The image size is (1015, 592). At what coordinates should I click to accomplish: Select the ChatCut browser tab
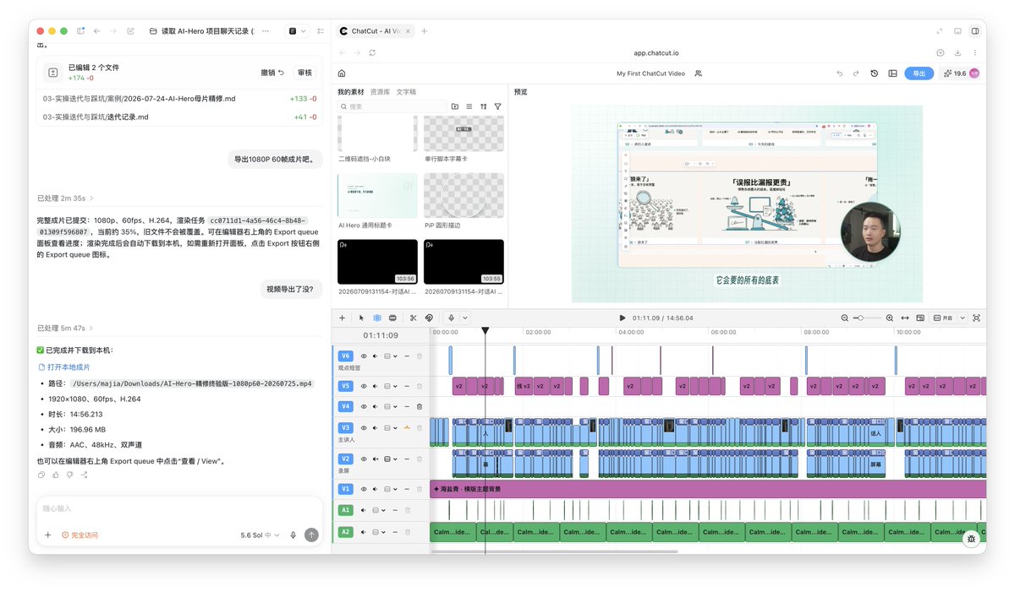pyautogui.click(x=375, y=31)
